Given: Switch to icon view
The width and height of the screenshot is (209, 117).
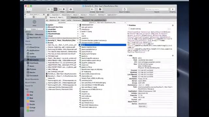Looking at the screenshot, I should (49, 9).
